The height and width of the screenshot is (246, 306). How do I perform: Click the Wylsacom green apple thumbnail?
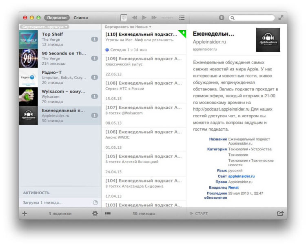point(29,97)
